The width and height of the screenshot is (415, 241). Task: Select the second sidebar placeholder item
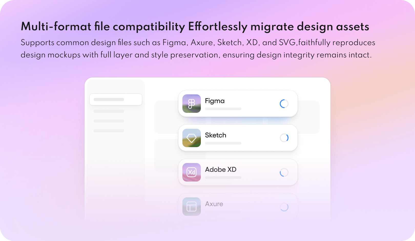(109, 111)
